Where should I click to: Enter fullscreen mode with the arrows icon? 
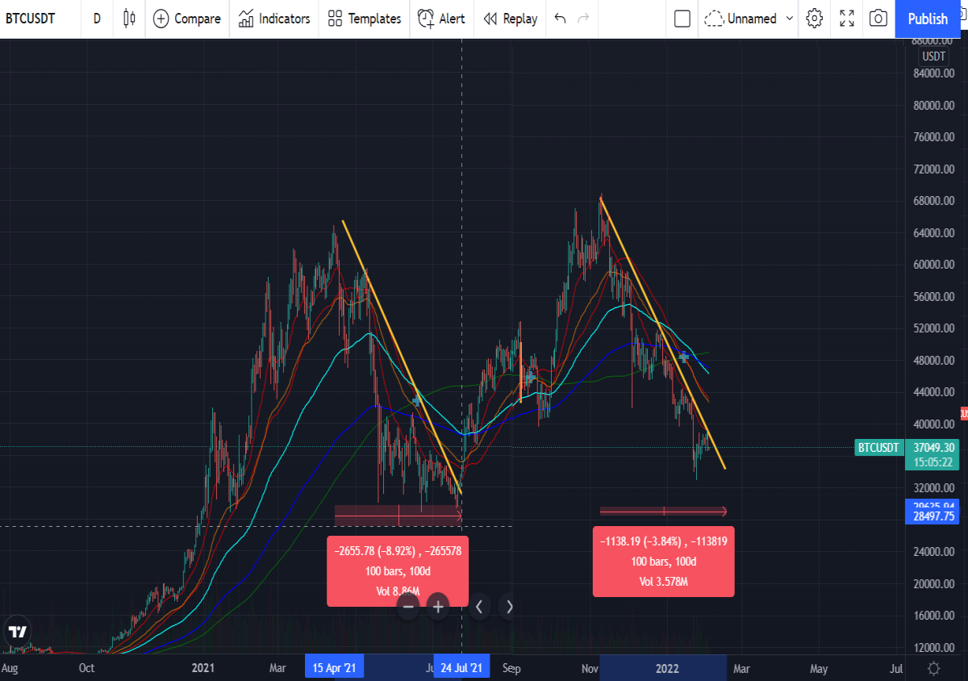[x=847, y=18]
